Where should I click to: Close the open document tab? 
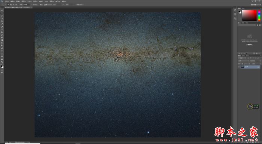tap(32, 7)
